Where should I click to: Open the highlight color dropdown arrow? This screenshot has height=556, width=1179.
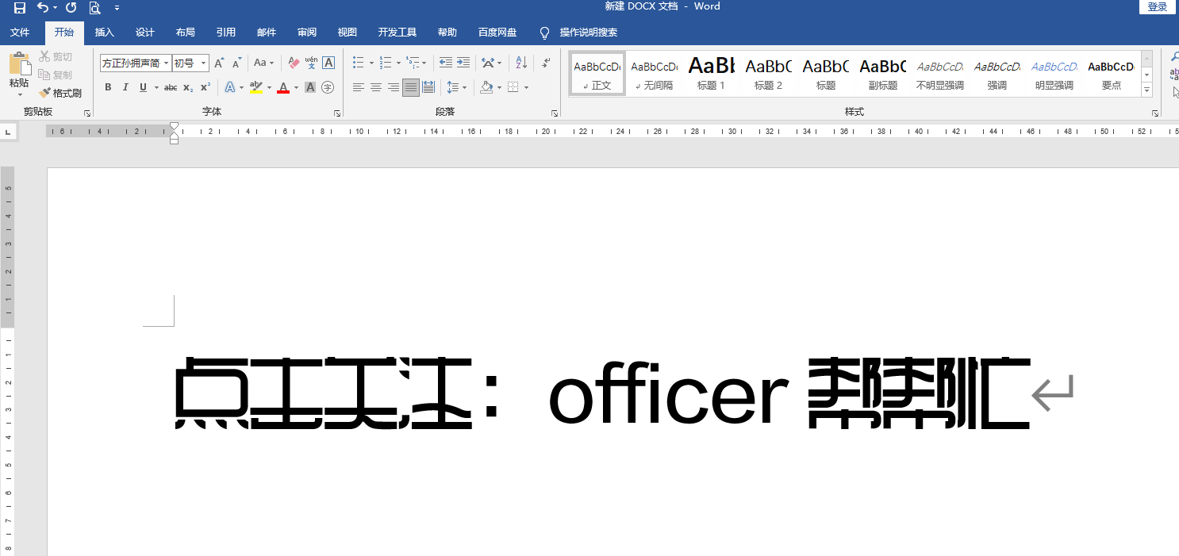(269, 87)
